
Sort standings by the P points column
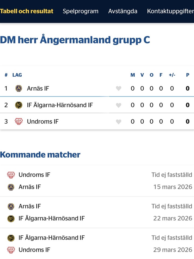click(188, 75)
